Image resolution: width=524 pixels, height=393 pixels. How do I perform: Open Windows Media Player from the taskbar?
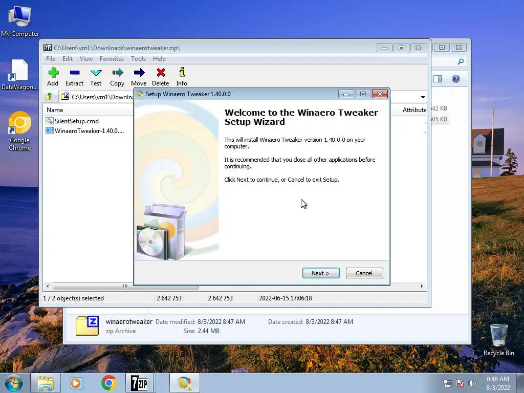[76, 383]
